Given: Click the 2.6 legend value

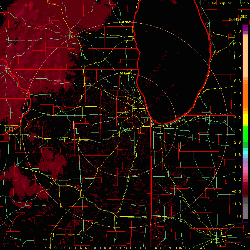Looking at the screenshot, I should coord(237,142).
